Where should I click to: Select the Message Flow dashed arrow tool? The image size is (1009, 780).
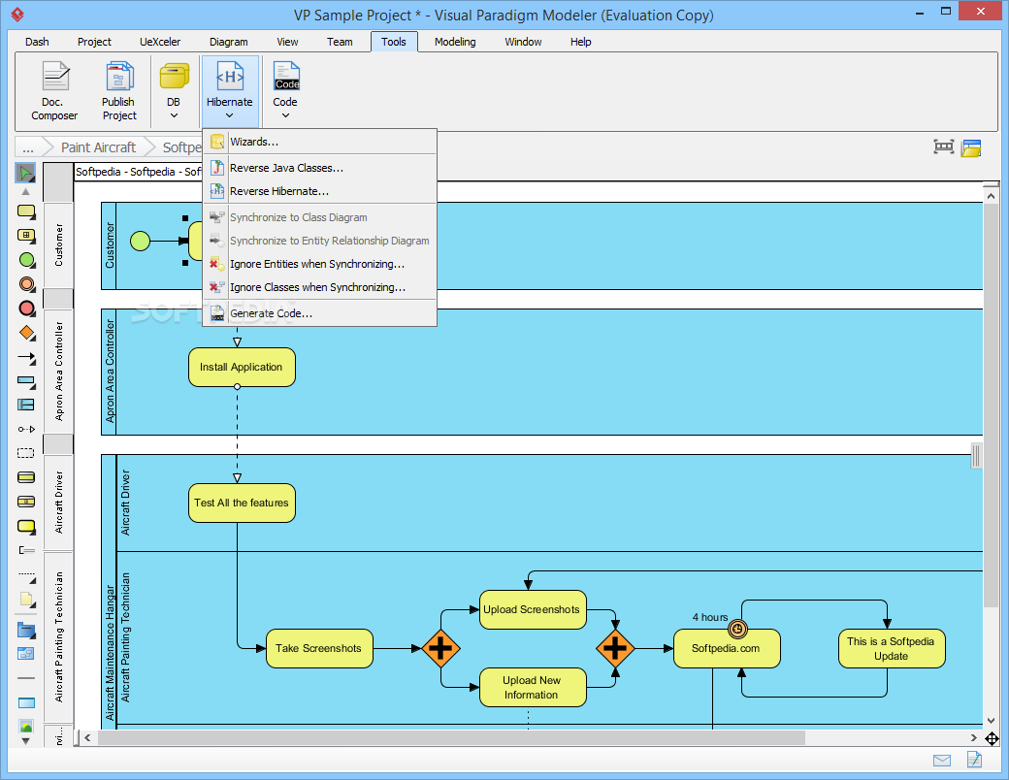pos(26,429)
